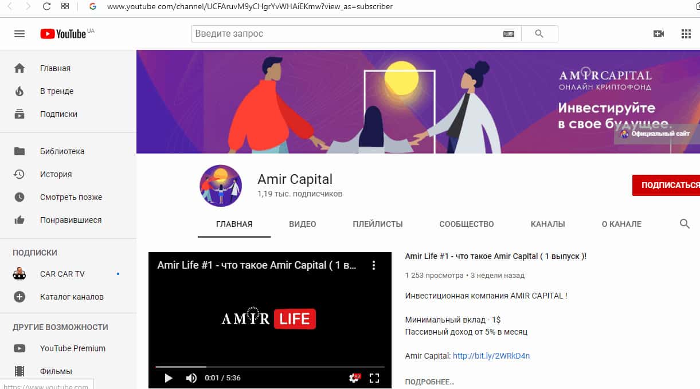Open the bit.ly/2WRkD4n link
This screenshot has width=700, height=389.
pos(491,356)
